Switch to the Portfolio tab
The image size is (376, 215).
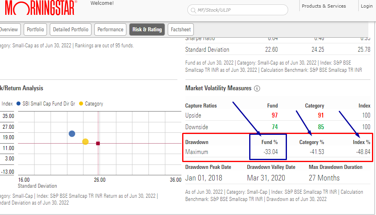(x=35, y=29)
